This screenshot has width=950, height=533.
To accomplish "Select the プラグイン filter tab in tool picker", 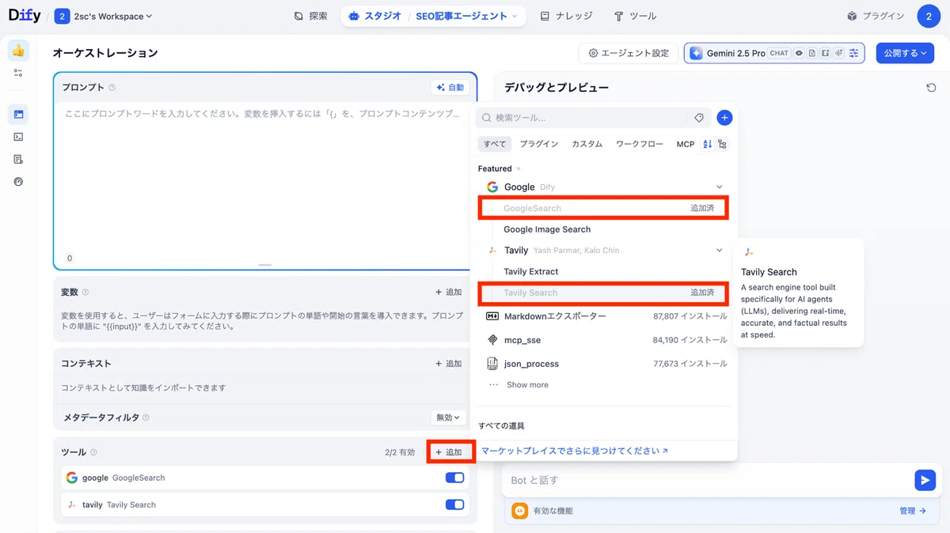I will [x=539, y=144].
